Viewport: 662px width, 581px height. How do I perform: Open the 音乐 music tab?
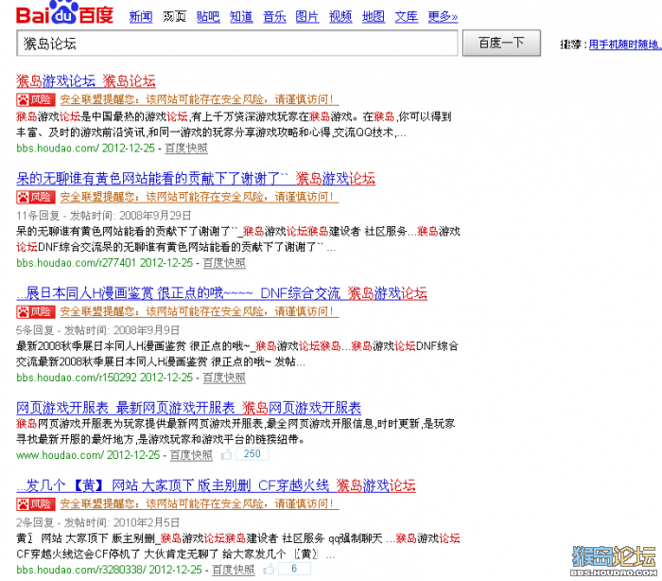click(x=274, y=17)
